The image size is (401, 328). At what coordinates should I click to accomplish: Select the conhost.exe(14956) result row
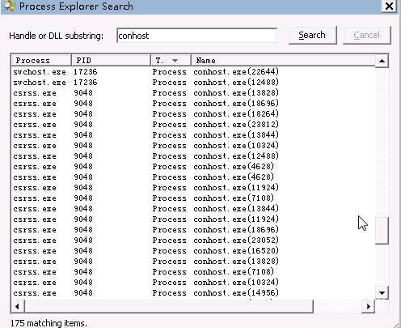(193, 293)
